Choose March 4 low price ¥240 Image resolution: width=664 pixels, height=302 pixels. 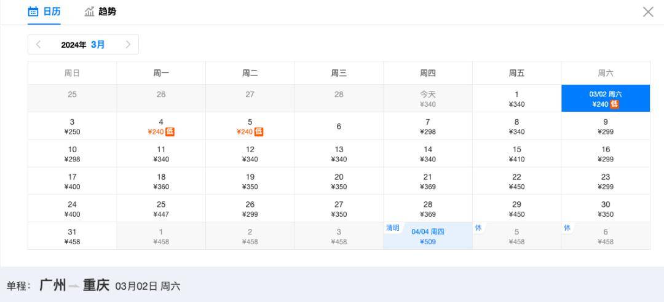[161, 126]
